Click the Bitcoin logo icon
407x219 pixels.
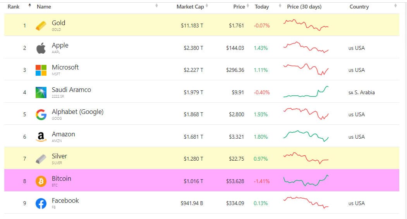click(41, 181)
